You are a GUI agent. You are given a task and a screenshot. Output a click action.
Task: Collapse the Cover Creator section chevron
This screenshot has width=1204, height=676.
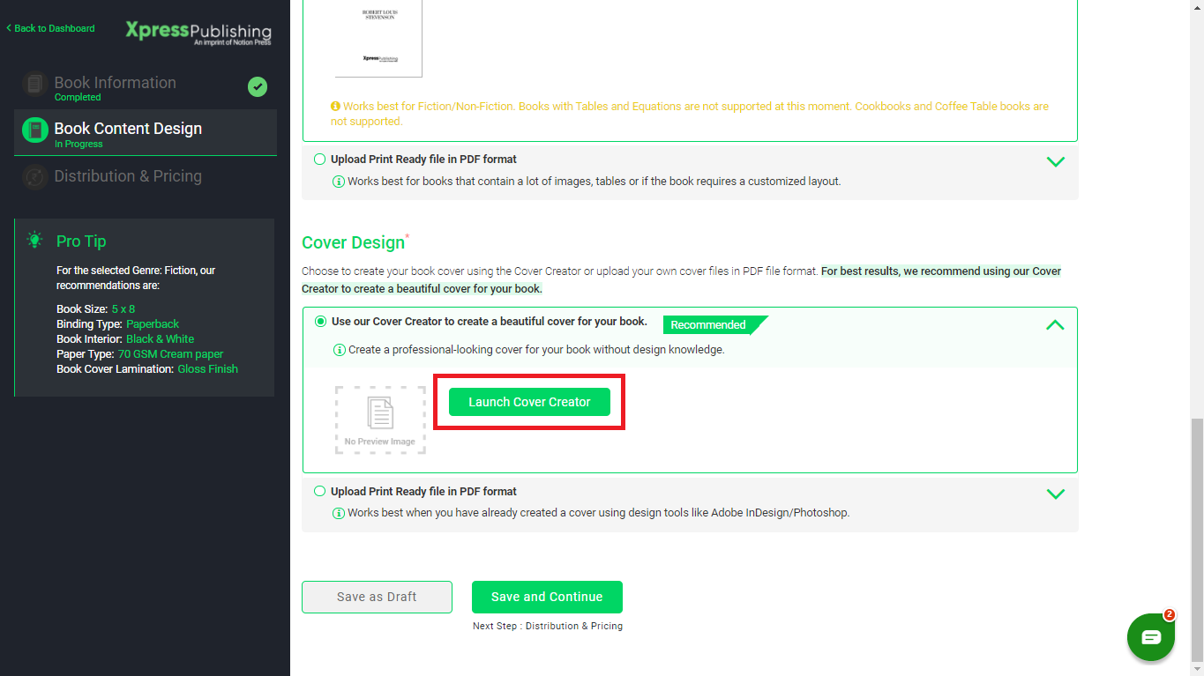1055,325
